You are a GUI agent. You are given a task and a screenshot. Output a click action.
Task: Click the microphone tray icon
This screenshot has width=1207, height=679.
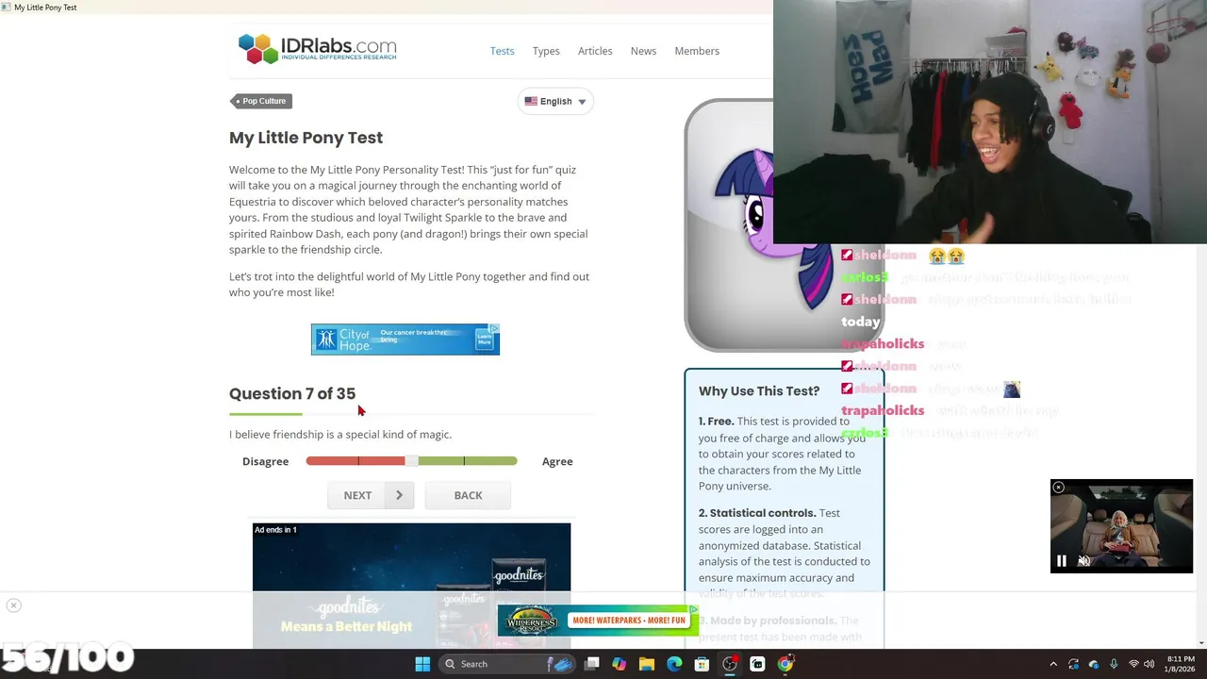[x=1114, y=664]
